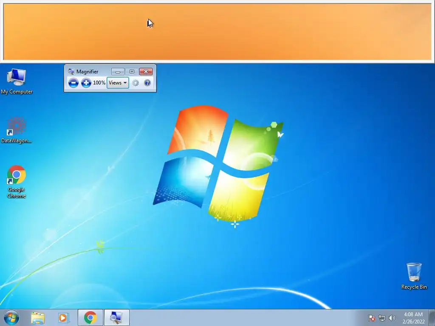Open the network tray icon
Image resolution: width=435 pixels, height=326 pixels.
382,318
